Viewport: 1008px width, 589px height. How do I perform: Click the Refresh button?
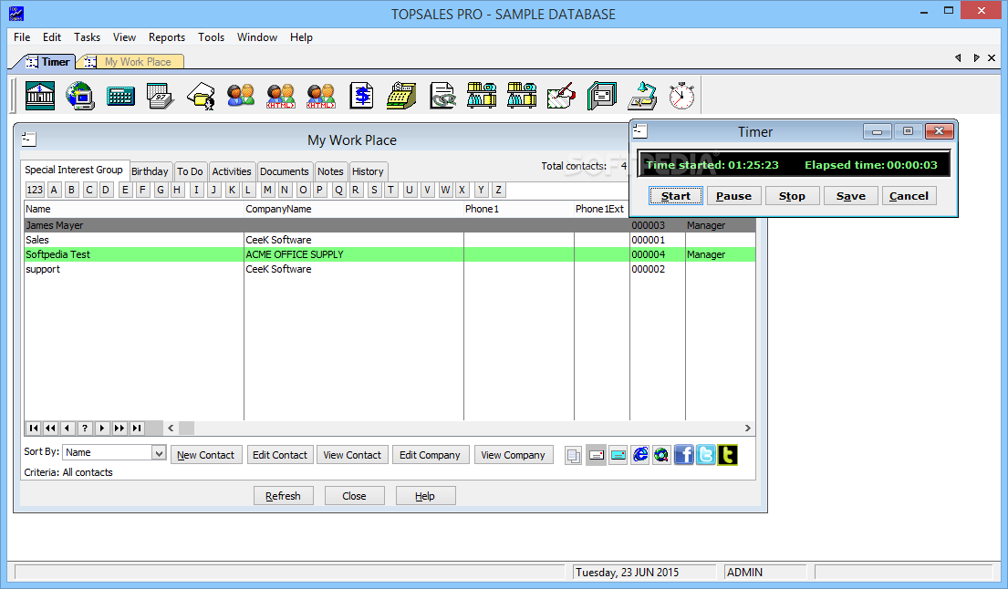[283, 496]
